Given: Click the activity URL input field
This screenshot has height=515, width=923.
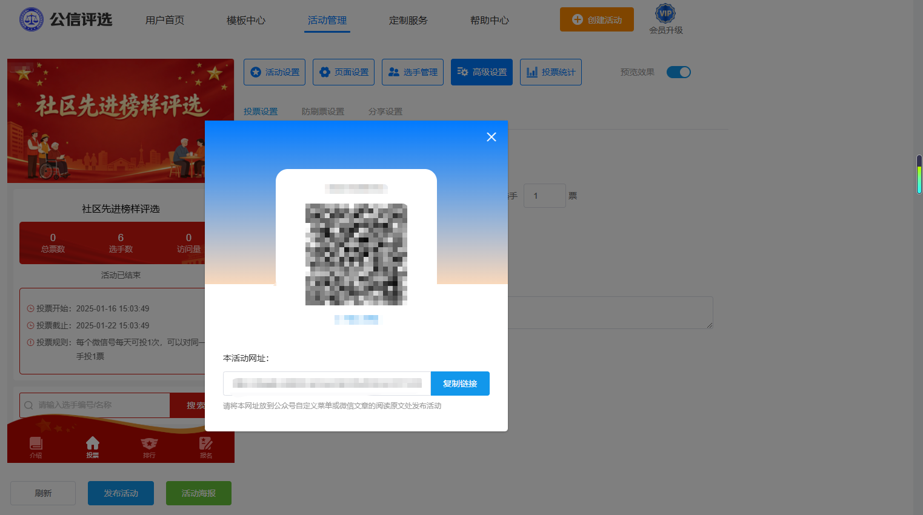Looking at the screenshot, I should (x=327, y=384).
